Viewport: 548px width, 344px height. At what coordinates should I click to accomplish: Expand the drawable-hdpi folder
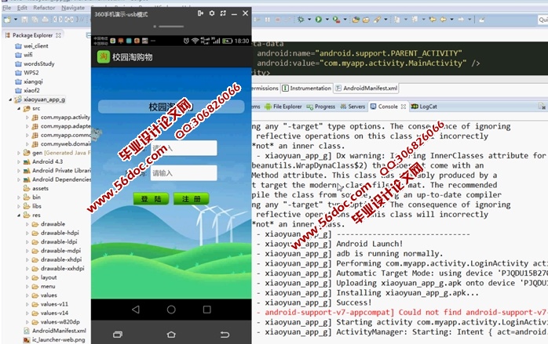coord(27,233)
